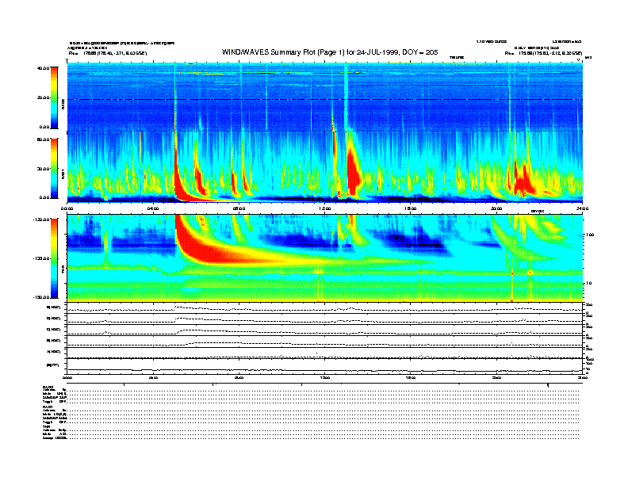This screenshot has width=628, height=485.
Task: Click the 08:00 tick label under RAD1 panel
Action: coord(239,208)
